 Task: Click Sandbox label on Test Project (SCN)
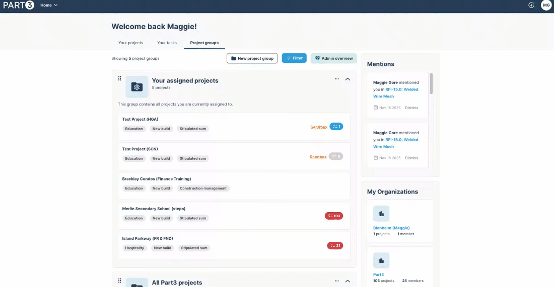(x=318, y=157)
